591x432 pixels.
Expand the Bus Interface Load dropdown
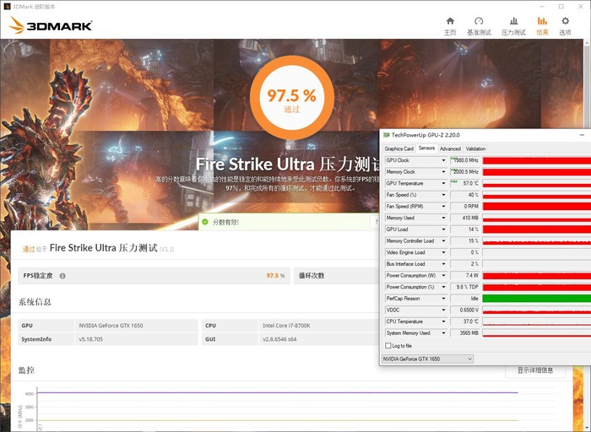[443, 264]
